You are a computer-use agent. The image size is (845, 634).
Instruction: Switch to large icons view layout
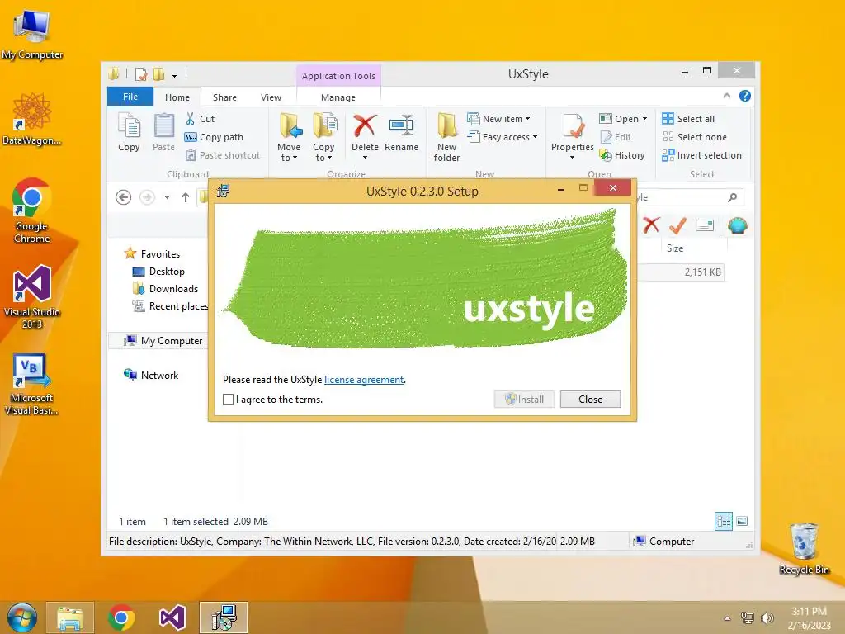(742, 521)
